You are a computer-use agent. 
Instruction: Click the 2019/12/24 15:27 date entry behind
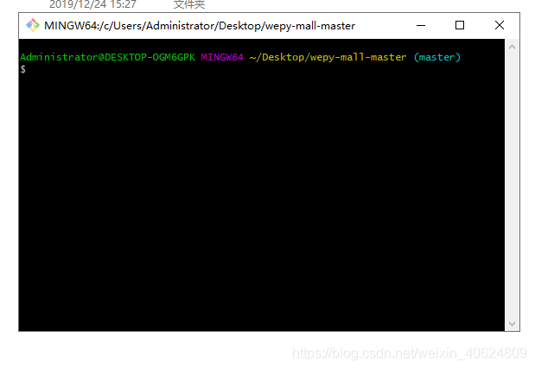click(92, 4)
